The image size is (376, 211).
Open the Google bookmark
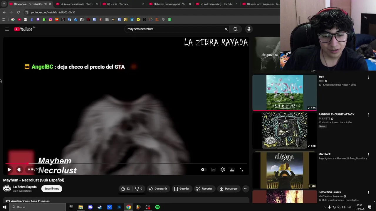point(13,20)
